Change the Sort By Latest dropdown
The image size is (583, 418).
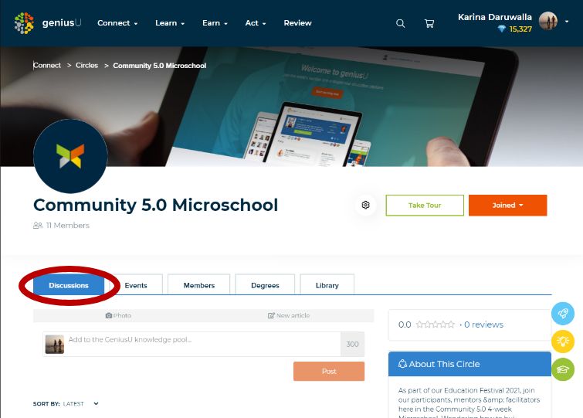tap(81, 403)
